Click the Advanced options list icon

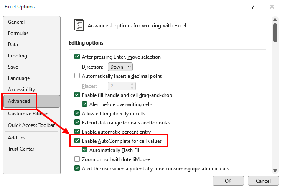coord(79,25)
